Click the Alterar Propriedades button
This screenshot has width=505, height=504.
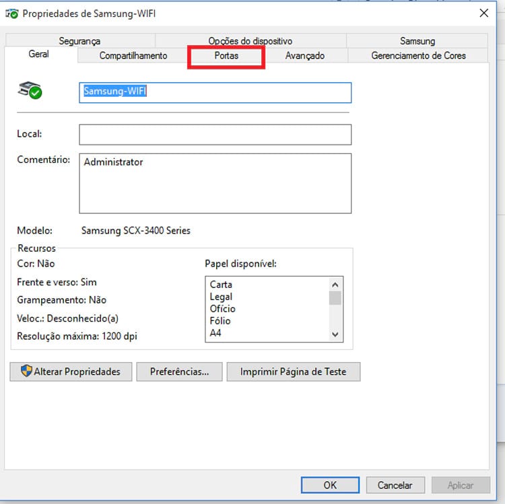[71, 371]
